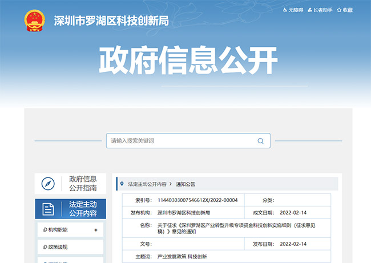Click the 索引号 label
This screenshot has height=263, width=371.
coord(143,200)
